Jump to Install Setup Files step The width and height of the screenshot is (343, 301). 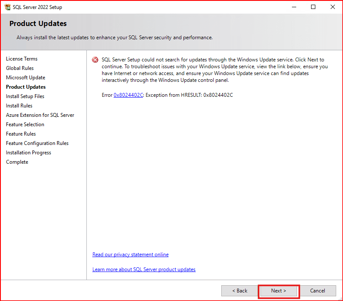click(25, 96)
